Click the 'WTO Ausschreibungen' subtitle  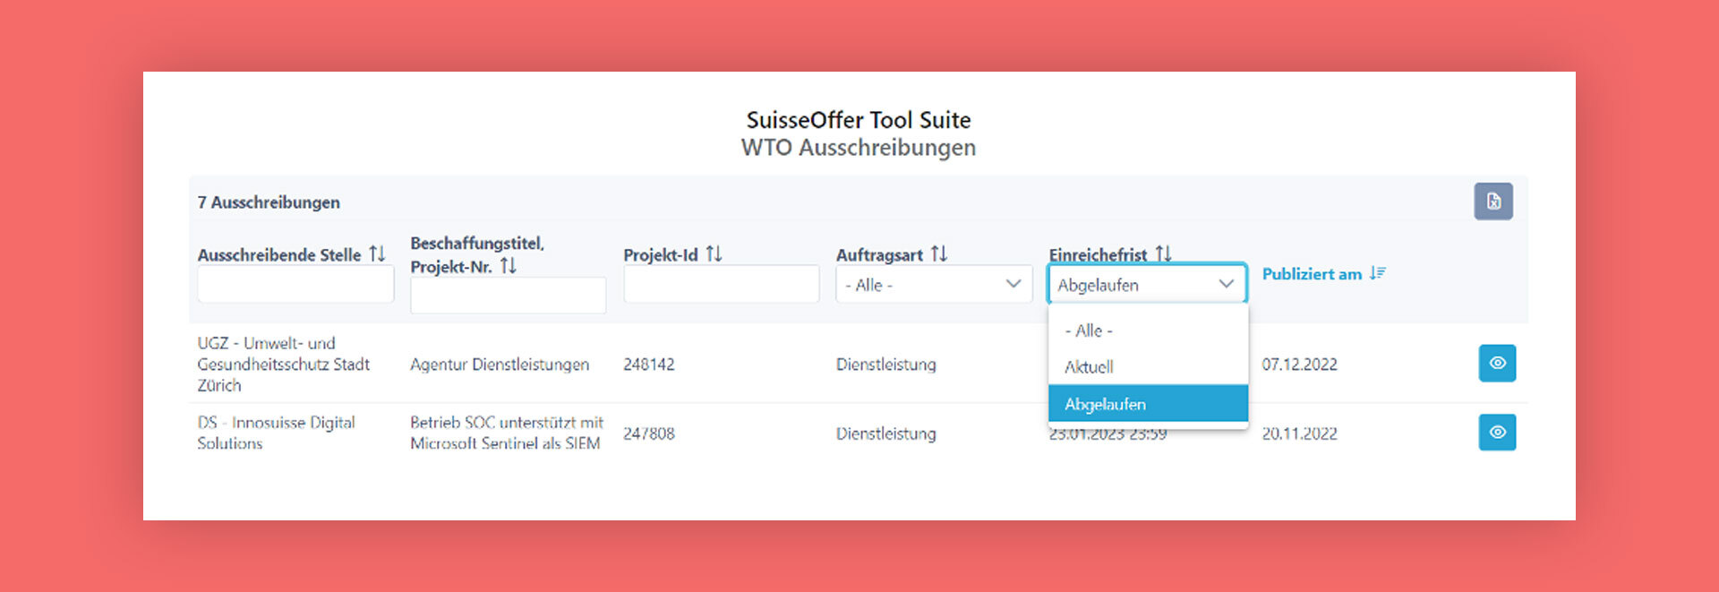pyautogui.click(x=859, y=148)
